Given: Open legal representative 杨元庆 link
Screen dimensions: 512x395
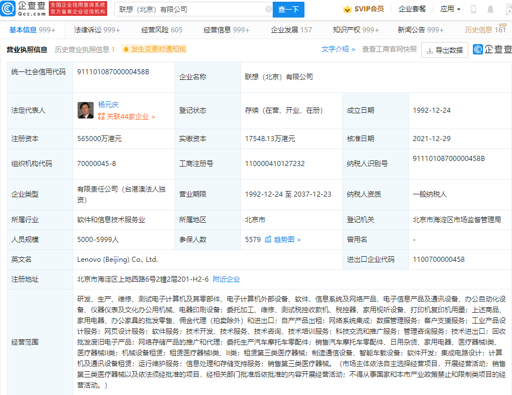Looking at the screenshot, I should [x=108, y=105].
